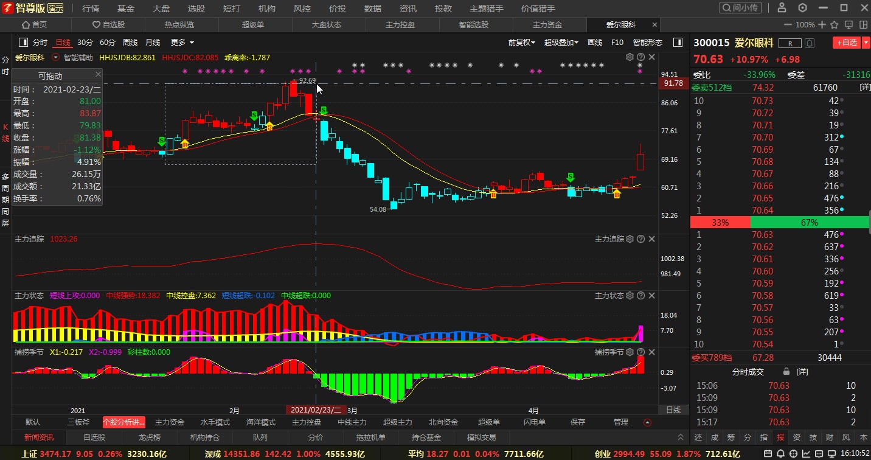Switch to 30分 chart period
The height and width of the screenshot is (460, 871).
pos(85,43)
